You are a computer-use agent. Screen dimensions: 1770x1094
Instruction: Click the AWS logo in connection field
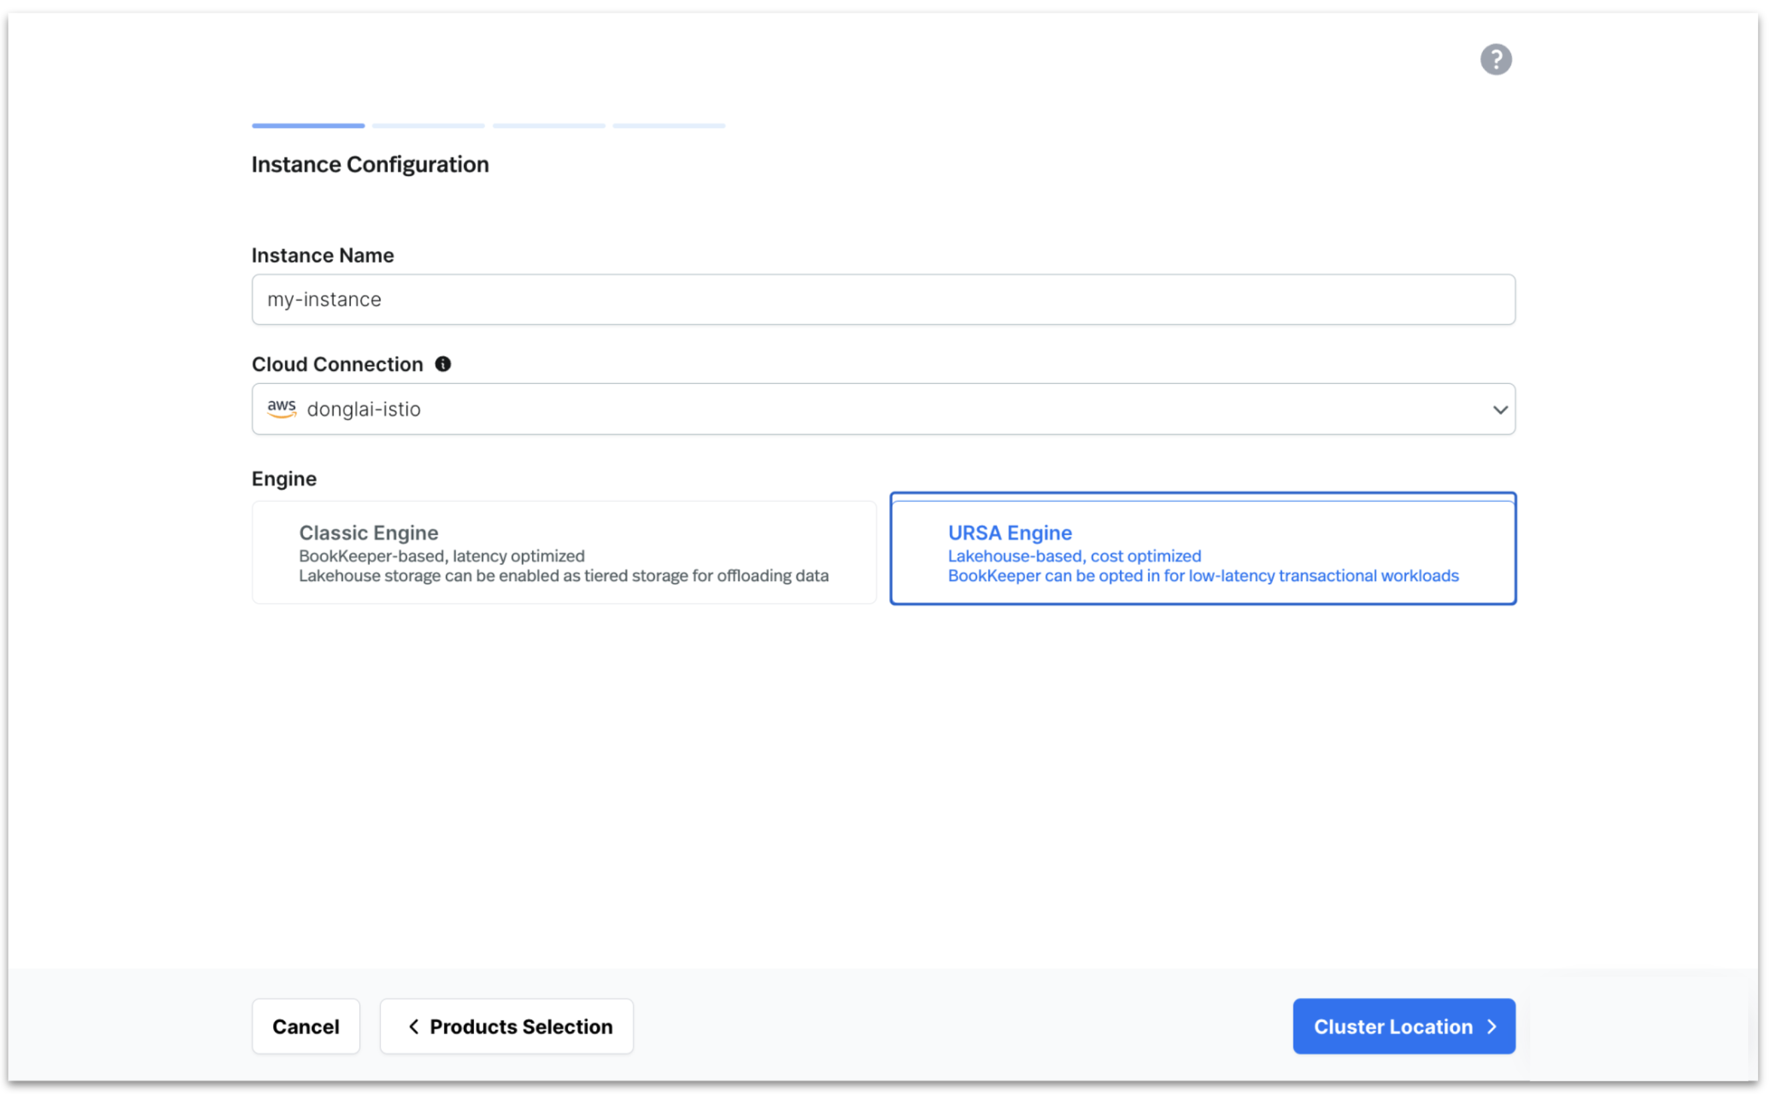[x=282, y=409]
